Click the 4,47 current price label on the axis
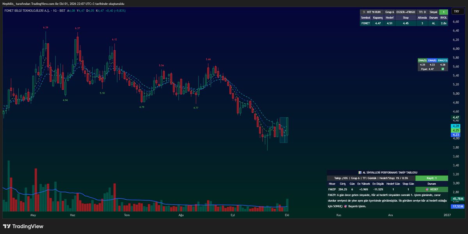 [456, 117]
